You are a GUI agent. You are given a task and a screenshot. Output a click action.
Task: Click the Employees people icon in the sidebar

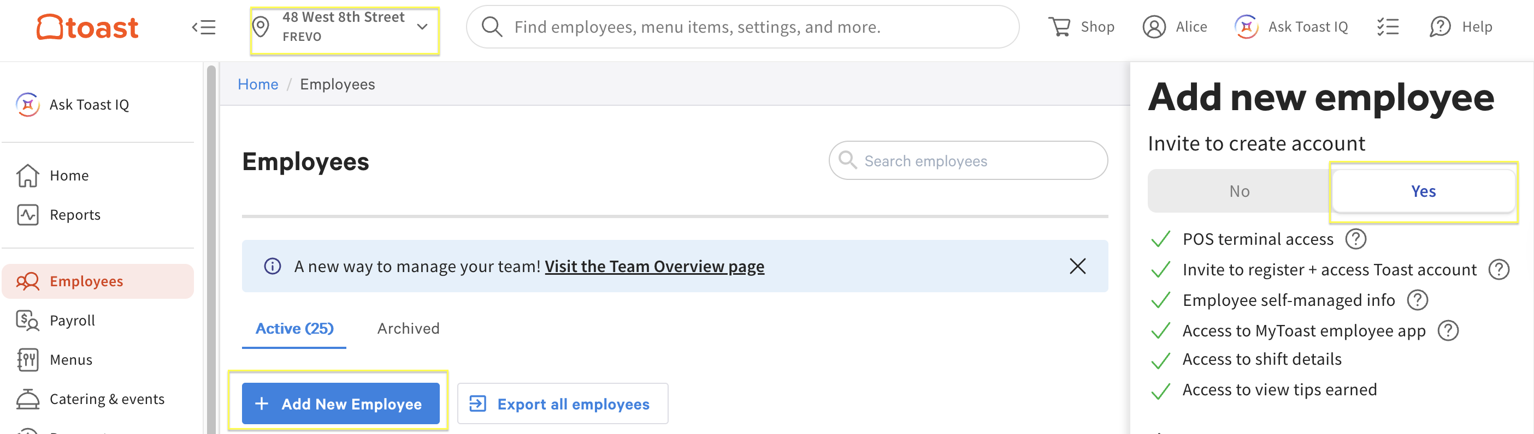click(x=28, y=281)
